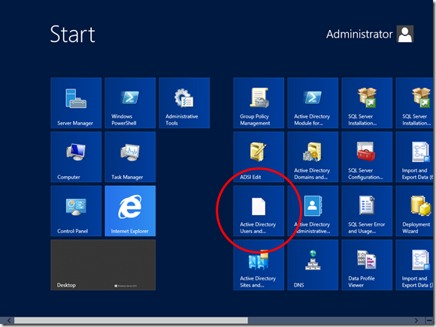This screenshot has width=436, height=327.
Task: Click the Administrator account name
Action: [x=359, y=34]
